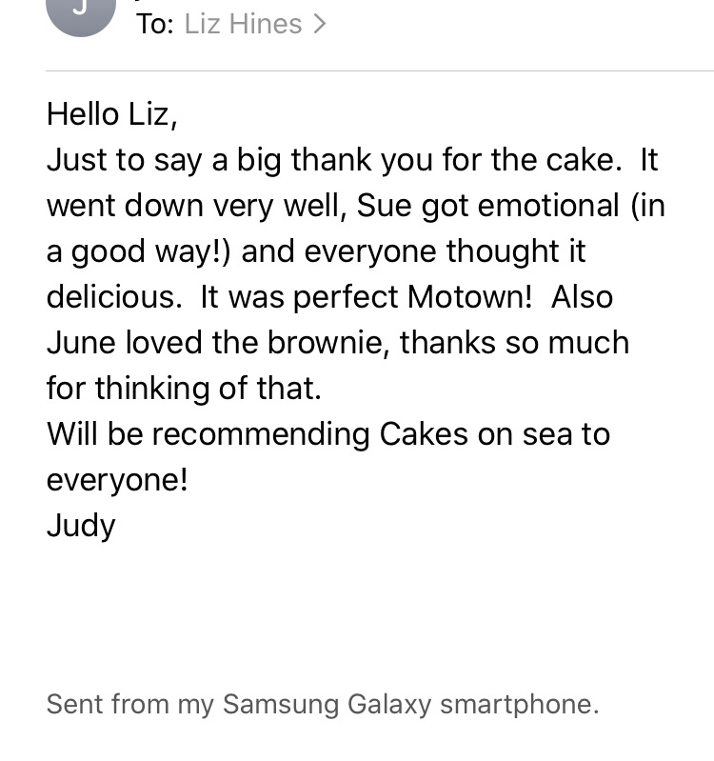Screen dimensions: 714x761
Task: Select the word "recommending" in the email
Action: (x=261, y=434)
